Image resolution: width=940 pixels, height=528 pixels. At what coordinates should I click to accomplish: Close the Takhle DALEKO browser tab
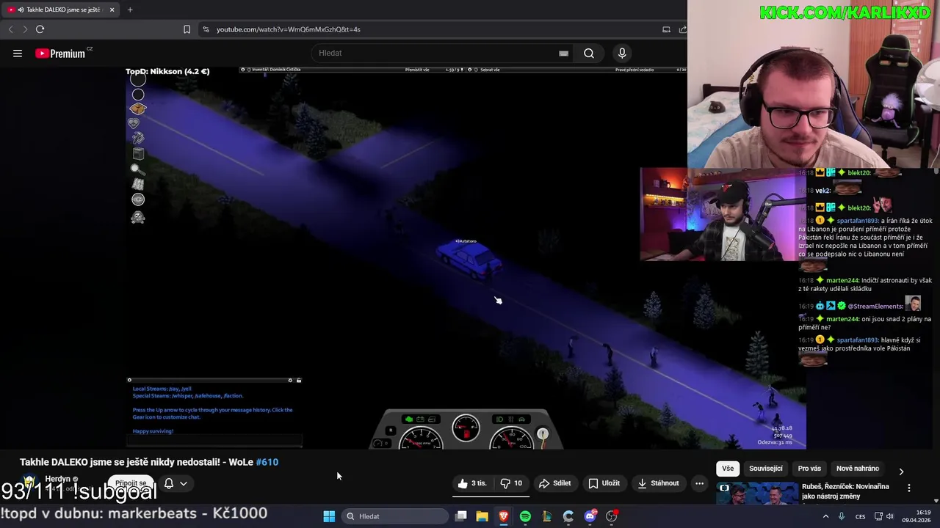(x=112, y=10)
